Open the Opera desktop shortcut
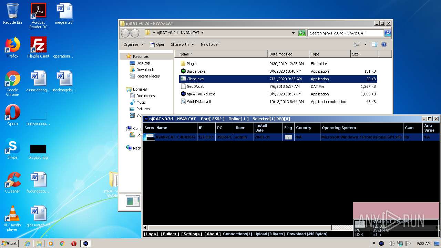 (12, 115)
